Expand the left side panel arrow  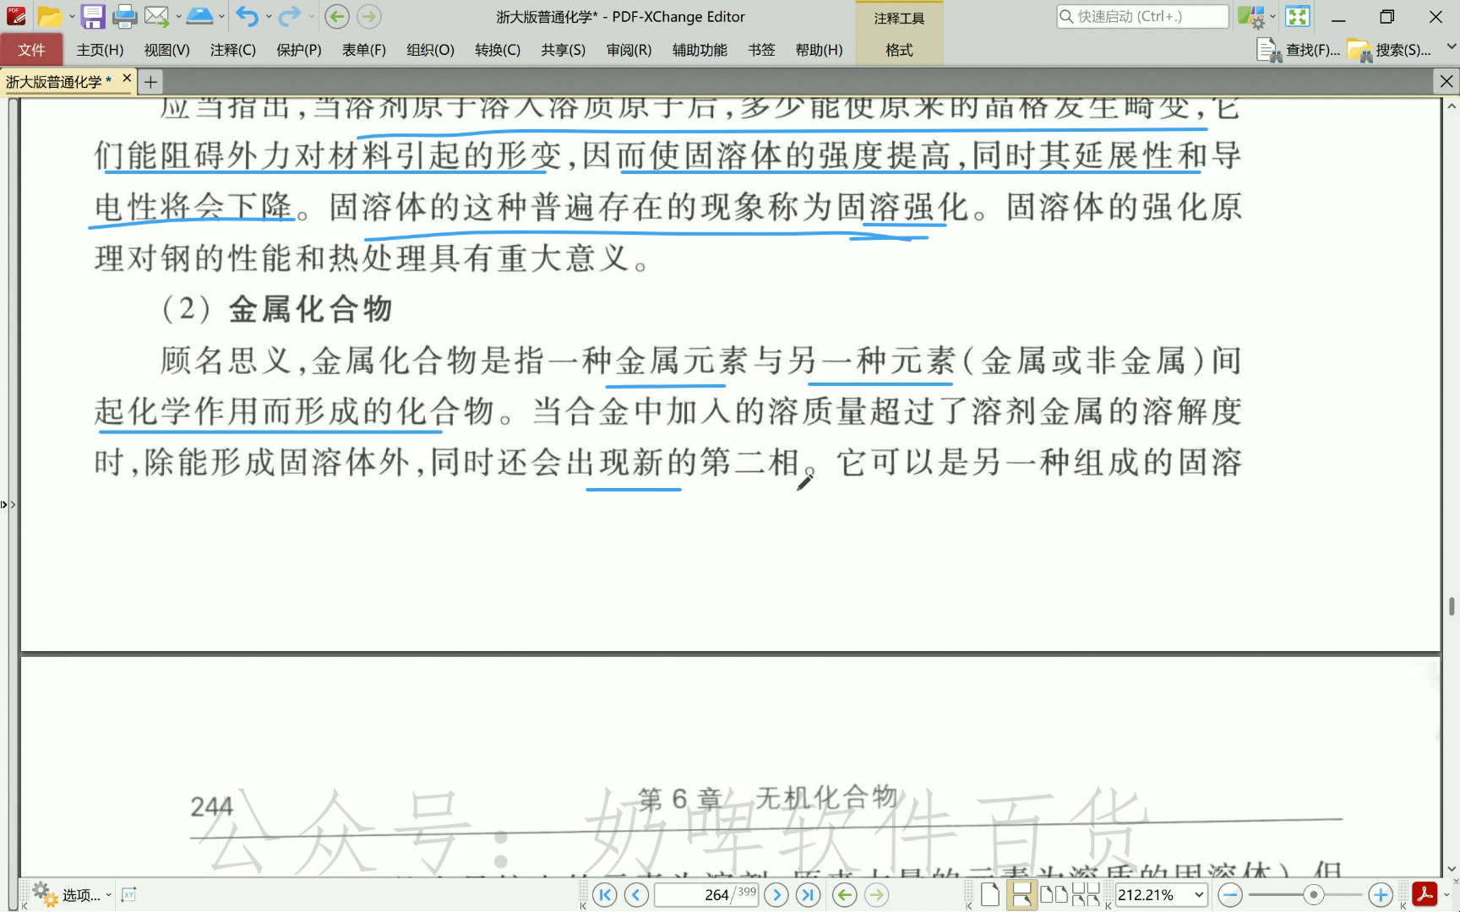pos(8,504)
